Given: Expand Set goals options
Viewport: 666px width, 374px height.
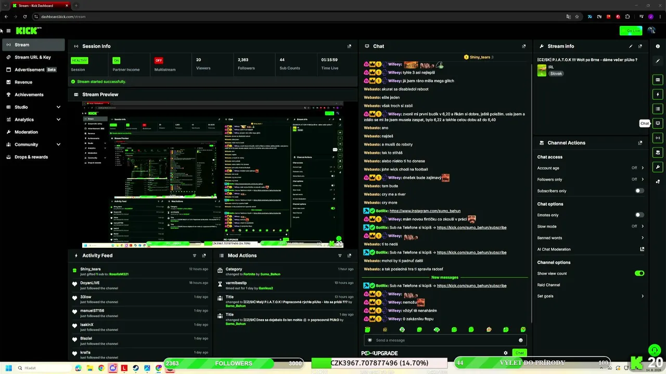Looking at the screenshot, I should [591, 296].
